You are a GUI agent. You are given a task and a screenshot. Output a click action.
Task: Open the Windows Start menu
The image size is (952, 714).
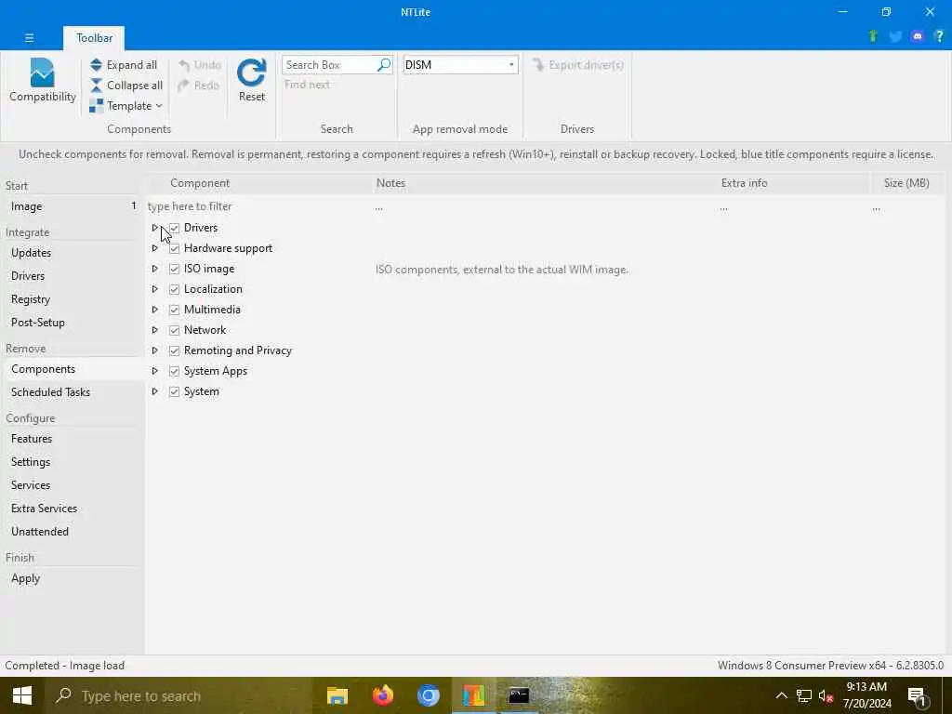point(22,695)
